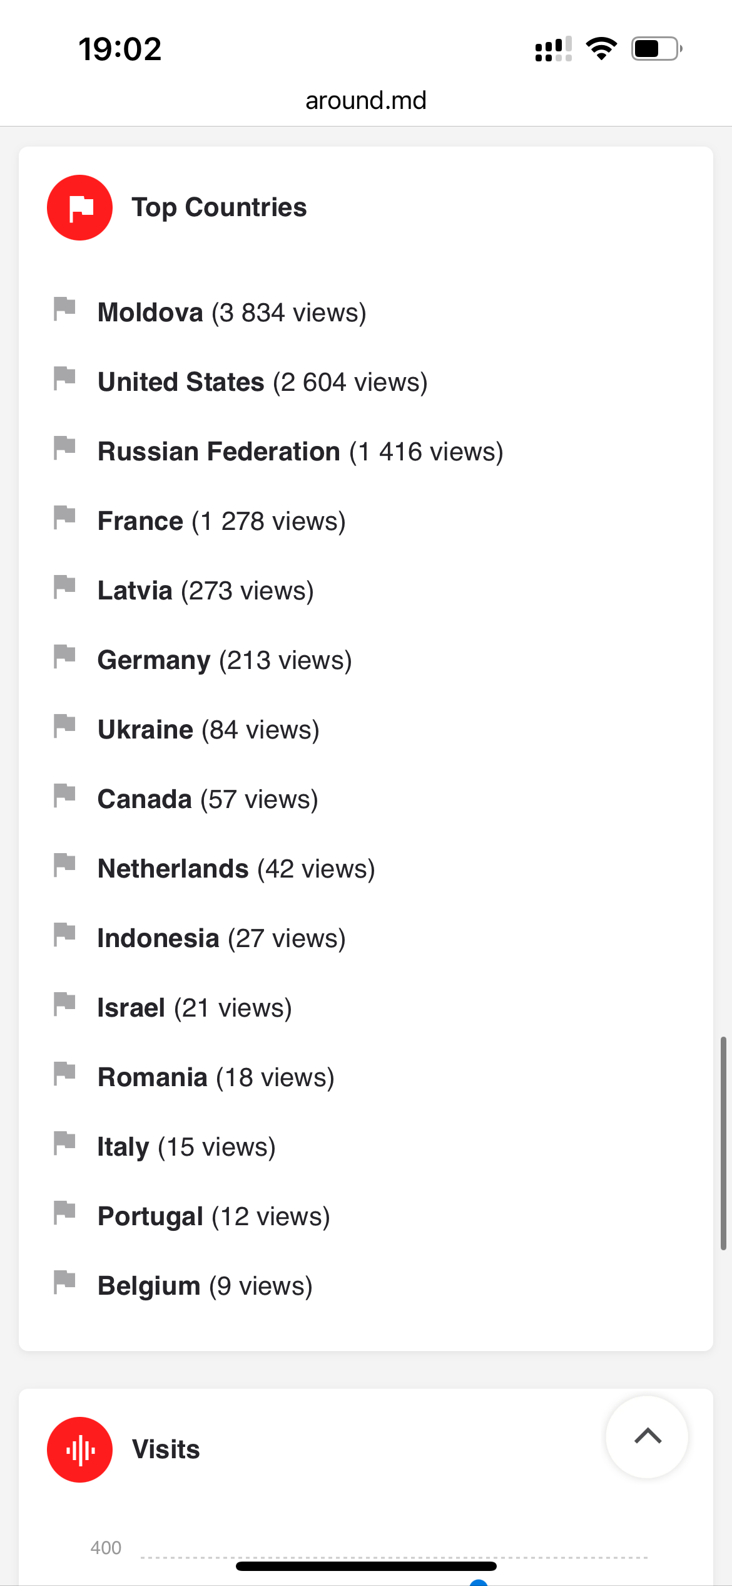The height and width of the screenshot is (1586, 732).
Task: Tap the home indicator bar at the bottom
Action: coord(366,1566)
